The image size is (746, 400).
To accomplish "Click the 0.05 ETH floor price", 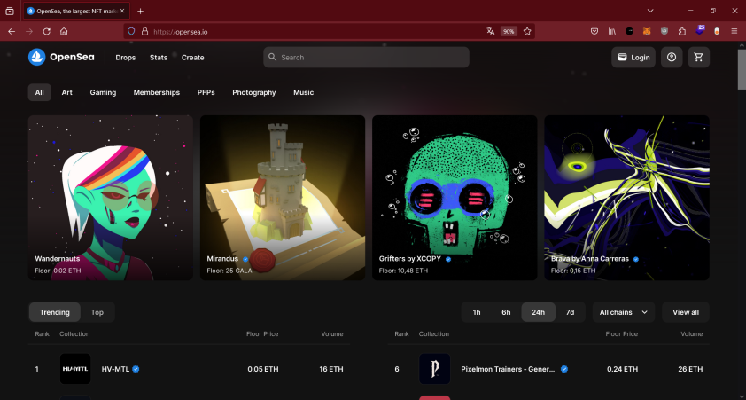I will point(263,369).
